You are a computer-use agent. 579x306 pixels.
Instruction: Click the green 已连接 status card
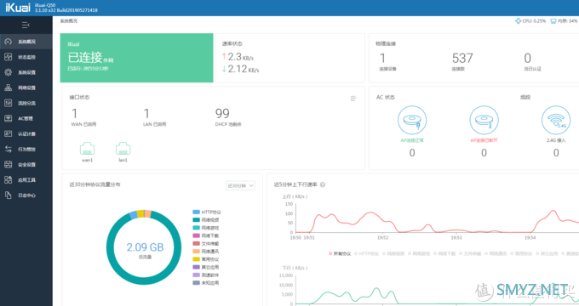coord(136,58)
